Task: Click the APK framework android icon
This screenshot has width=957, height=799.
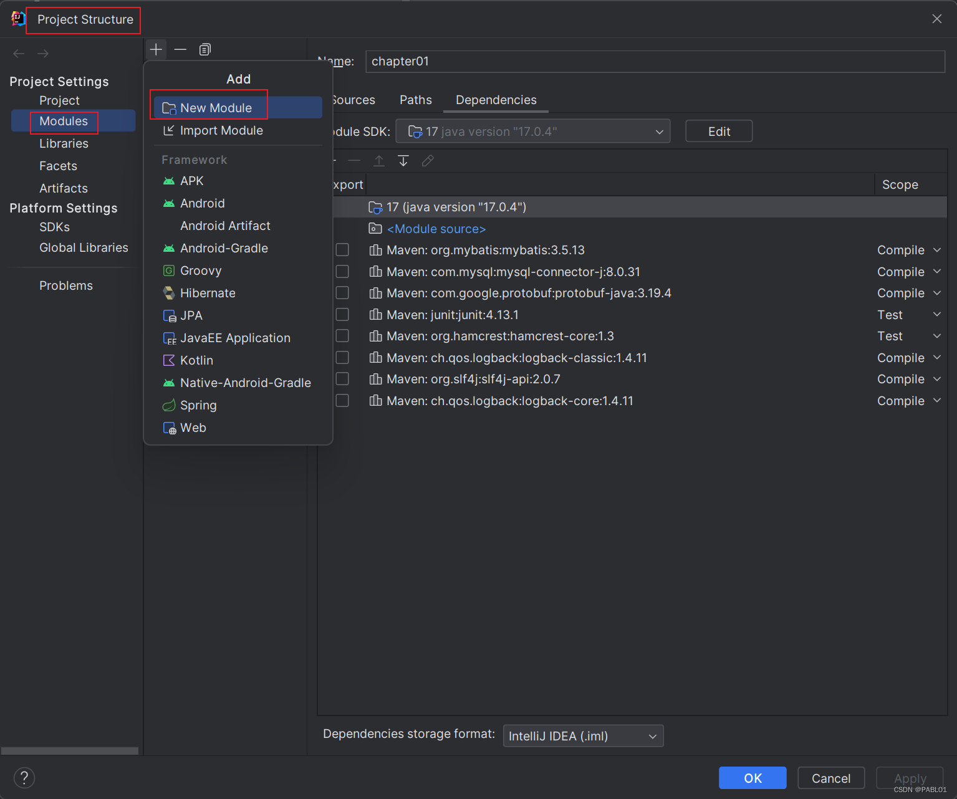Action: 169,181
